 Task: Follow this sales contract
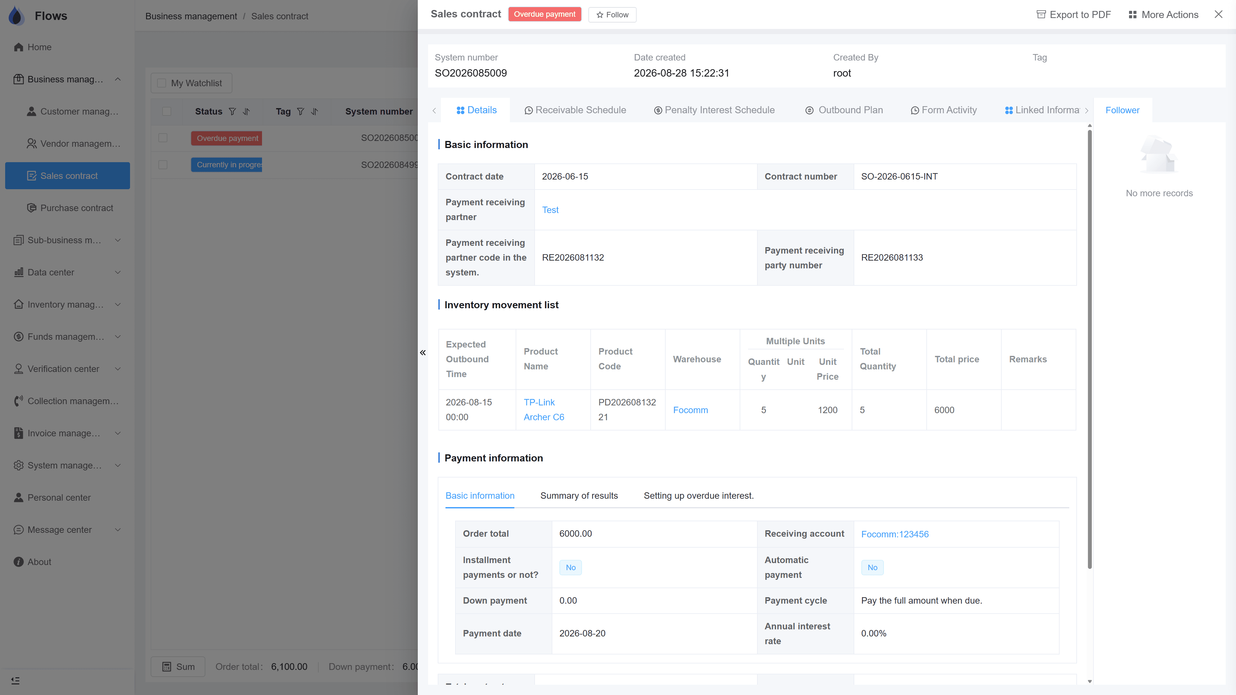coord(612,14)
